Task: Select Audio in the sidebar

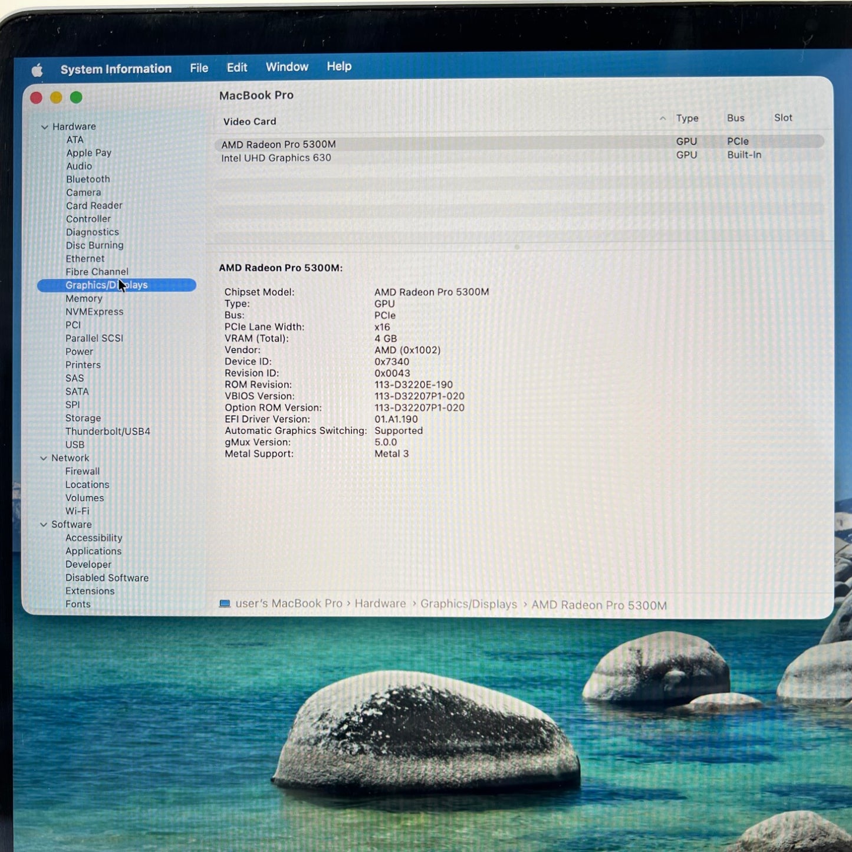Action: pyautogui.click(x=79, y=166)
